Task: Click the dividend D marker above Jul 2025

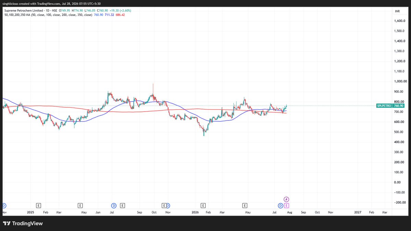Action: click(x=114, y=206)
